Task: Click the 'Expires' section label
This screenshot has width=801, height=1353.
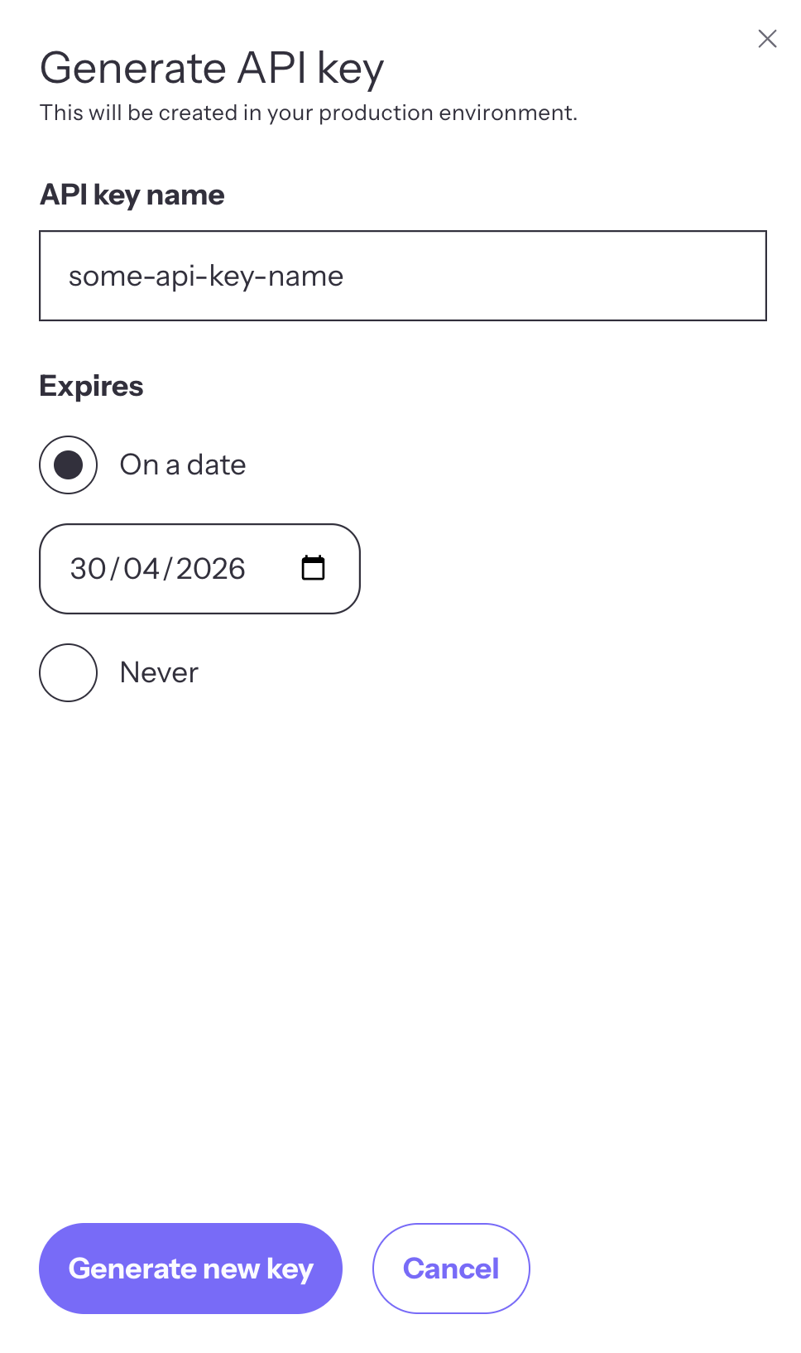Action: pyautogui.click(x=91, y=385)
